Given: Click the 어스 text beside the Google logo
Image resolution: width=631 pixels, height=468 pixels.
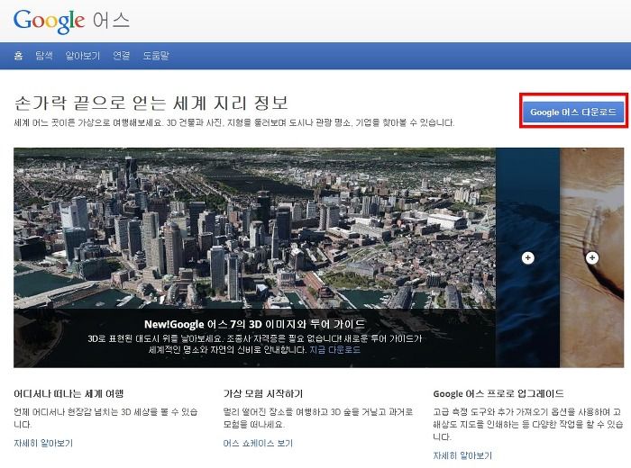Looking at the screenshot, I should click(x=111, y=20).
